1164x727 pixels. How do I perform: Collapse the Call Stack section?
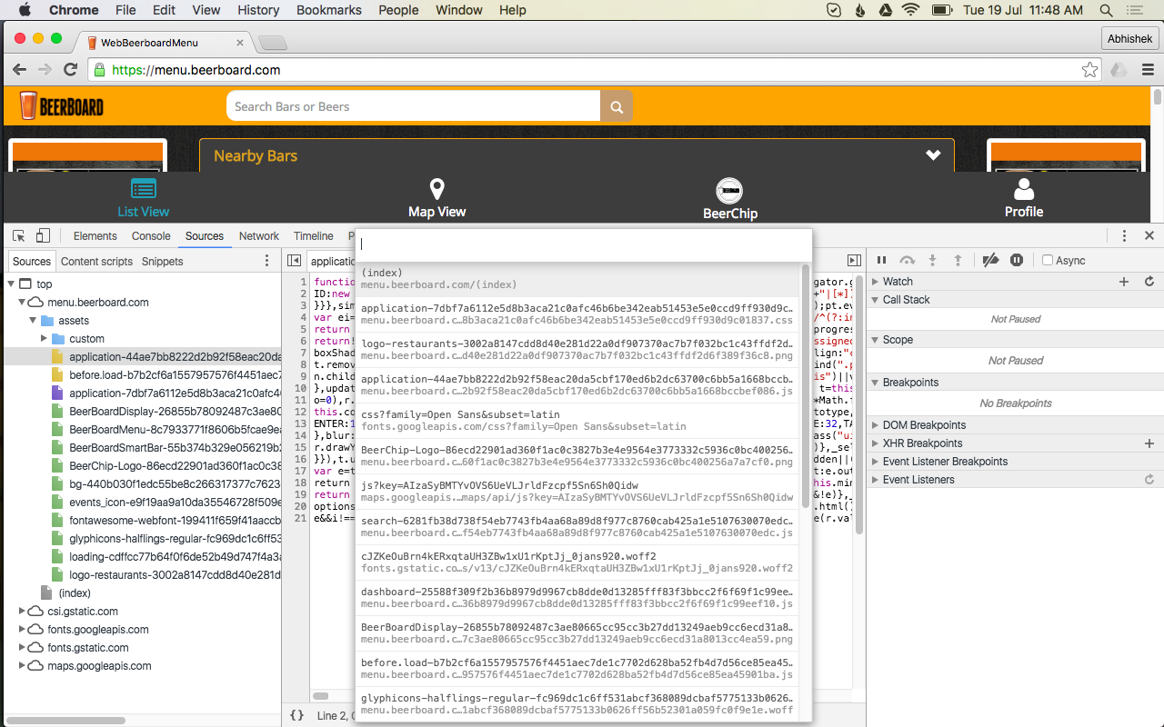pos(875,300)
